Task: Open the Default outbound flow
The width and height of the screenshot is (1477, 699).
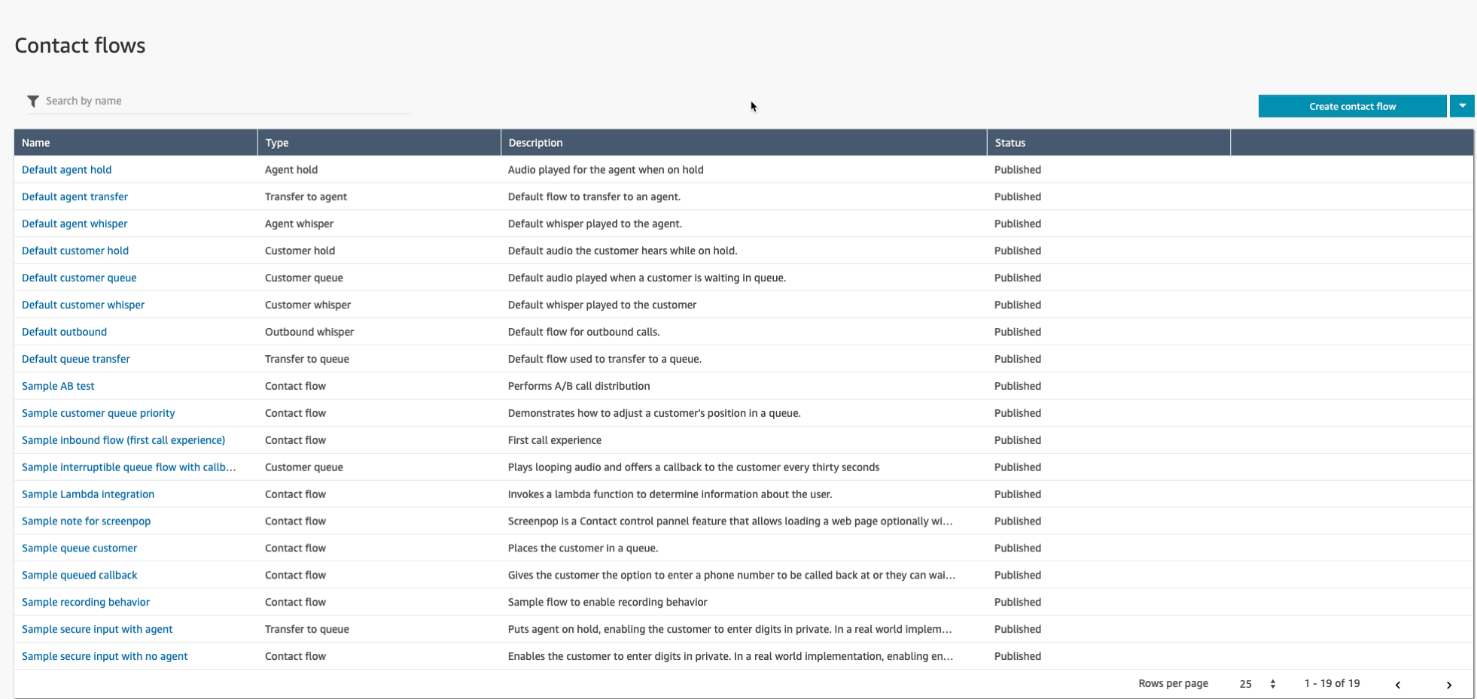Action: point(64,332)
